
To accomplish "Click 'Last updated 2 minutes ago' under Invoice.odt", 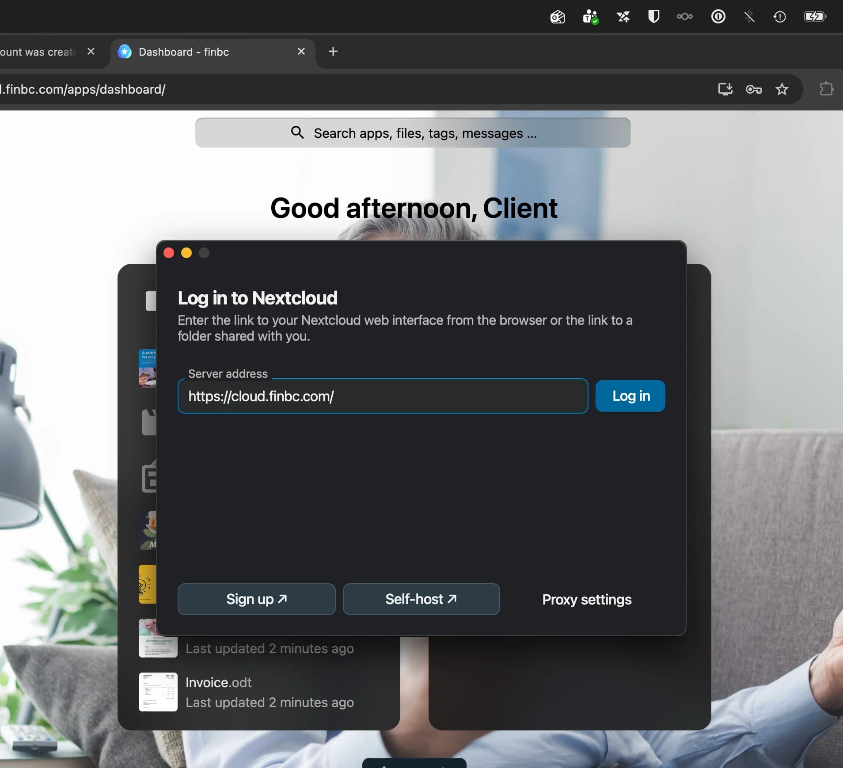I will click(x=270, y=703).
